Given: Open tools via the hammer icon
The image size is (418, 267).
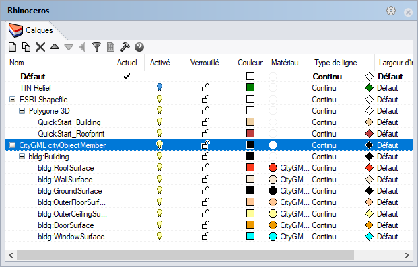Looking at the screenshot, I should pos(125,47).
